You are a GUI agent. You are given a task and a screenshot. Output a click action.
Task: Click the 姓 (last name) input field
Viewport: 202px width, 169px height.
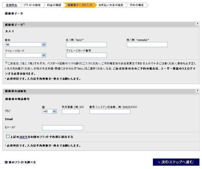147,45
